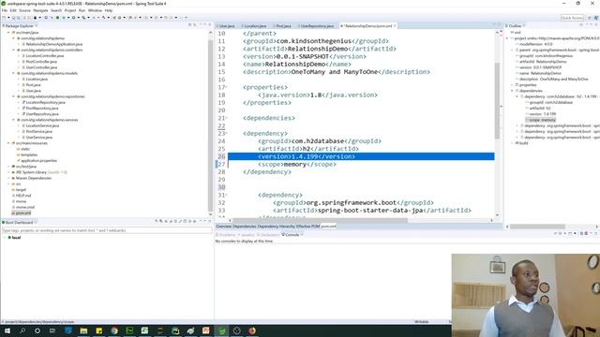This screenshot has height=337, width=600.
Task: Fold properties block at line 17
Action: [x=226, y=87]
